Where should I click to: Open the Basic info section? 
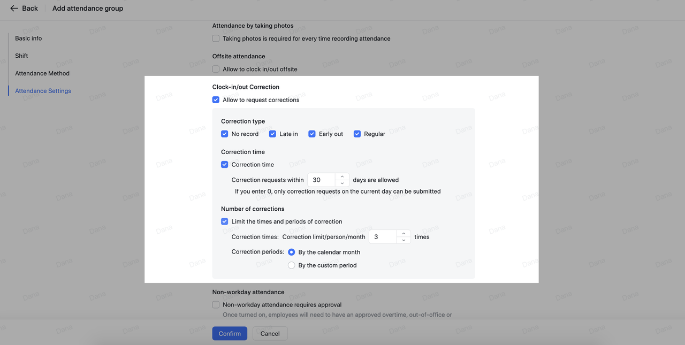click(28, 39)
